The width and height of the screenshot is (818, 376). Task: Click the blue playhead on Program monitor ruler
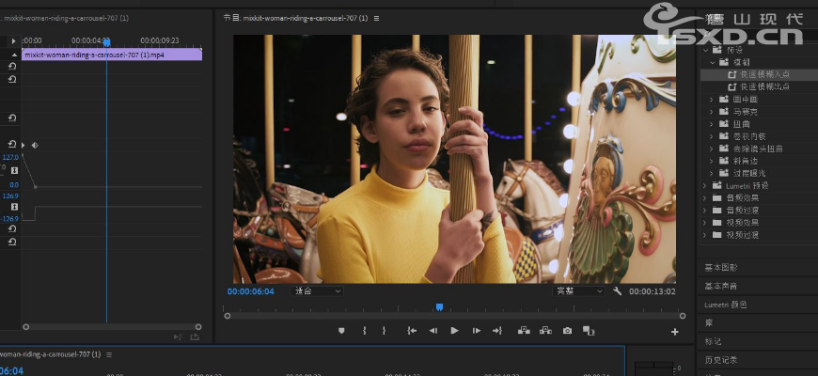[439, 307]
